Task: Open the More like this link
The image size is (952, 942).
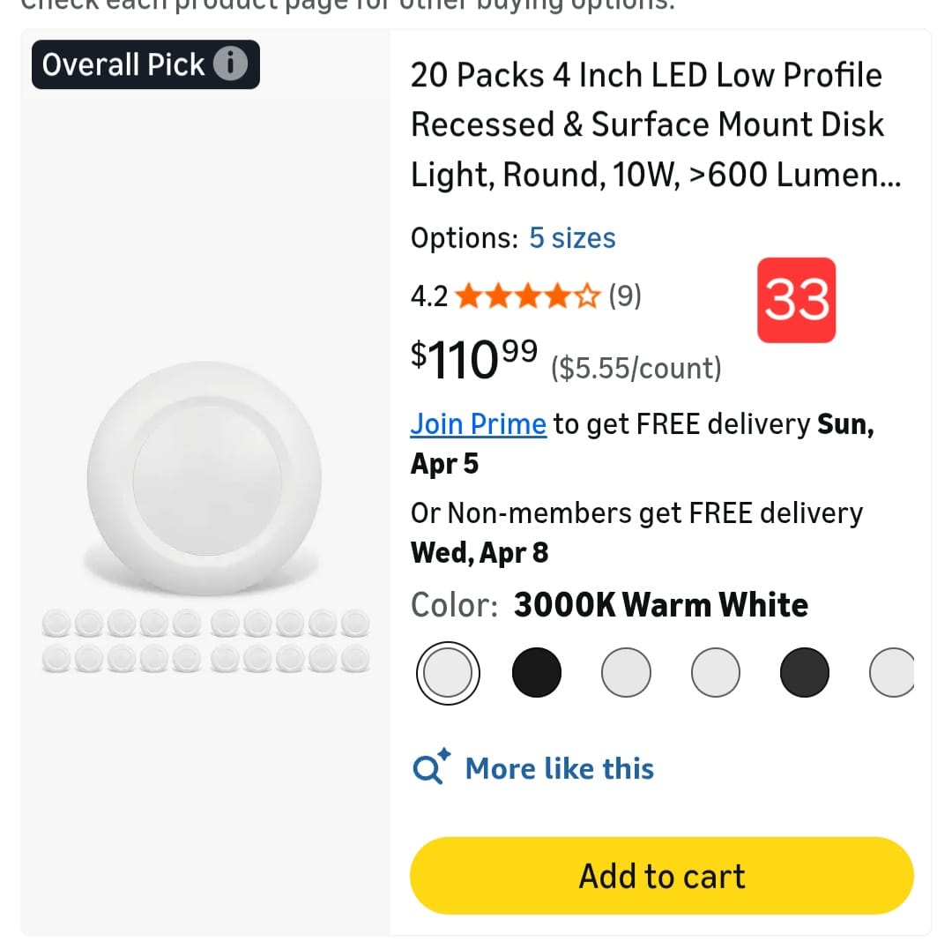Action: point(559,768)
